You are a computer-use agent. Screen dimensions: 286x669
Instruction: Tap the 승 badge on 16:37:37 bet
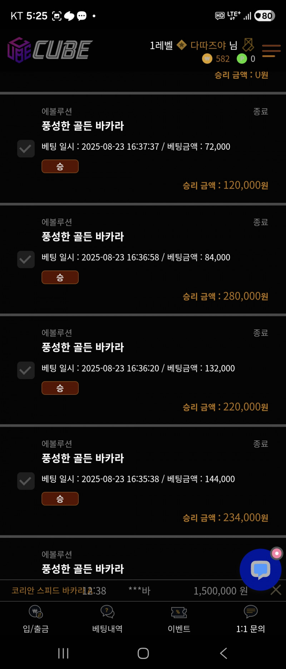click(x=60, y=166)
